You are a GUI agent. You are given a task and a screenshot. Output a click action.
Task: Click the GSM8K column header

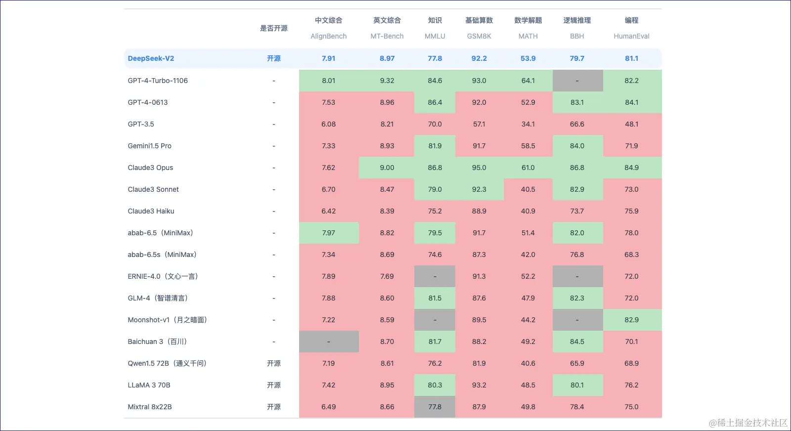click(479, 36)
